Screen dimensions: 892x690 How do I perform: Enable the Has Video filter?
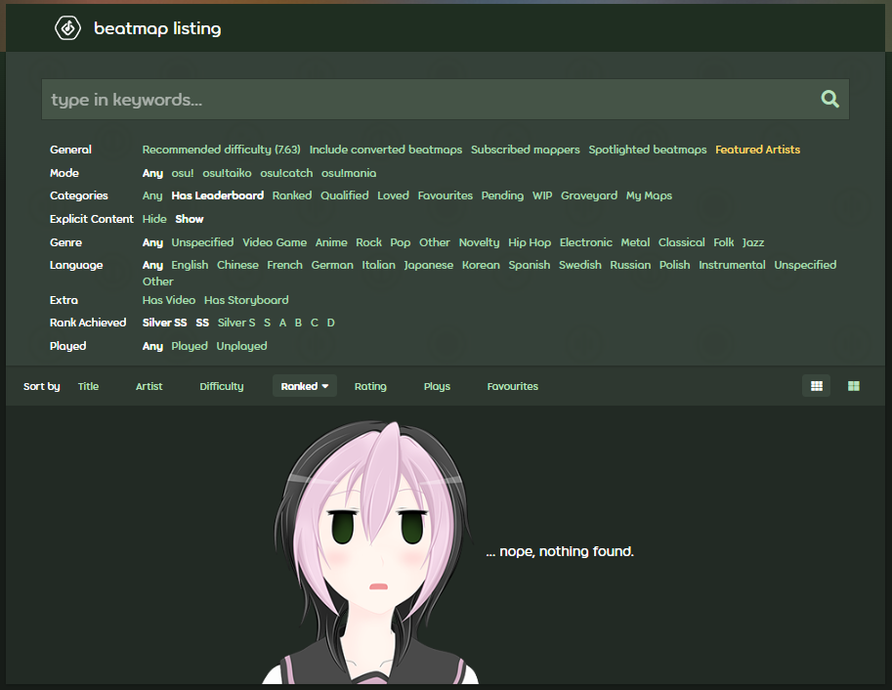point(168,300)
